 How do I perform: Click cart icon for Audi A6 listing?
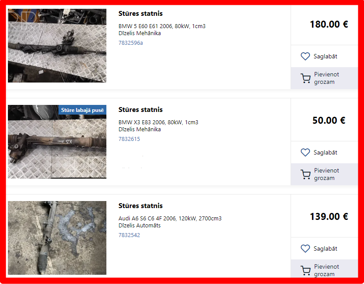pos(306,270)
